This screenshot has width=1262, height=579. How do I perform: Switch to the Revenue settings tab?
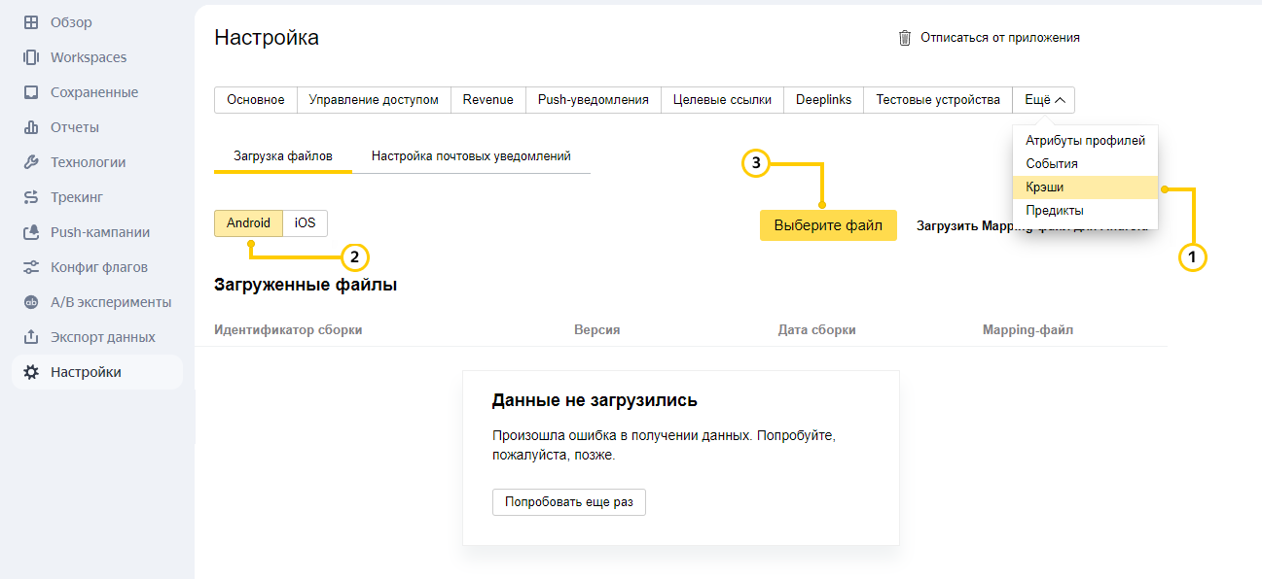(x=487, y=100)
